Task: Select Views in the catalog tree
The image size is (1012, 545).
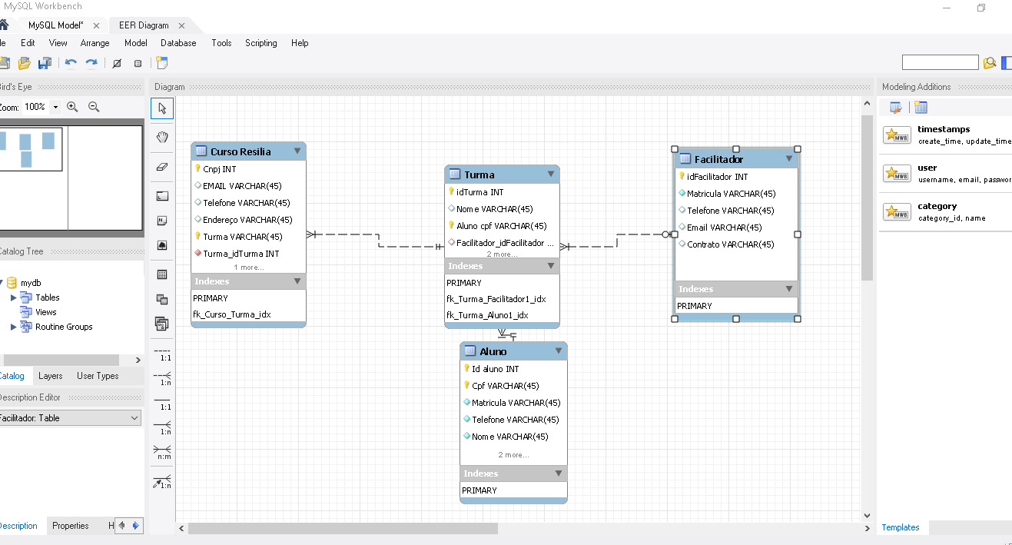Action: 46,312
